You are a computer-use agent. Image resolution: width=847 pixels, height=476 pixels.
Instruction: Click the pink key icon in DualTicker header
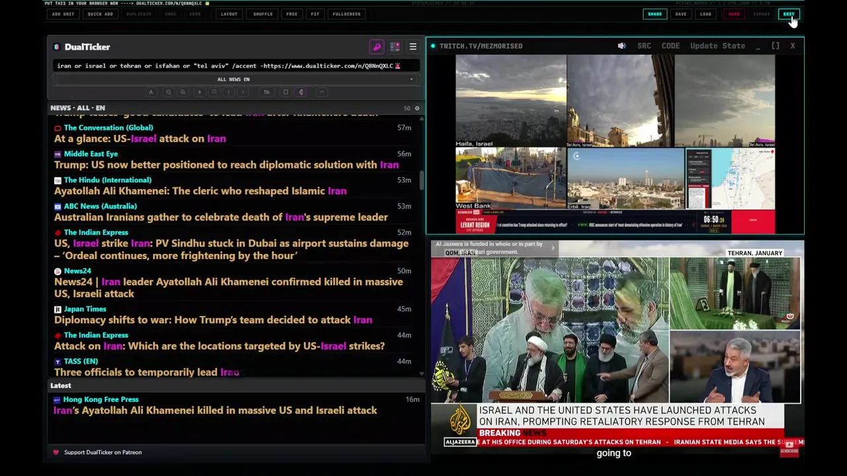[377, 47]
